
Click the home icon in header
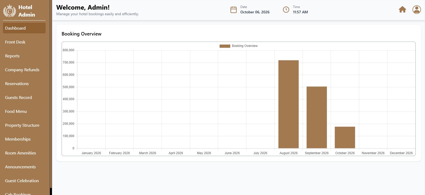[402, 10]
